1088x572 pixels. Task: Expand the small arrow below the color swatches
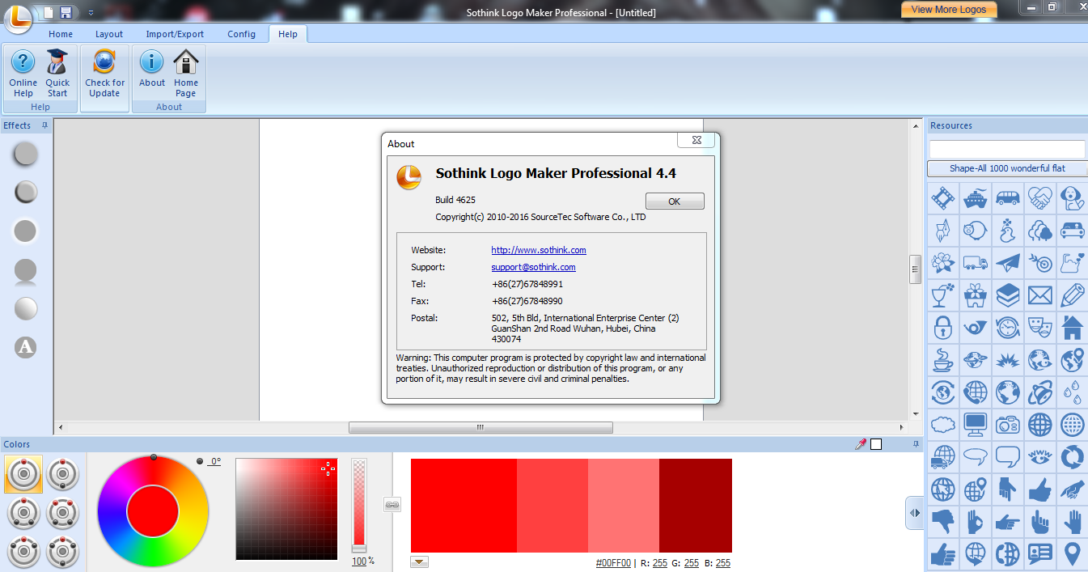point(420,562)
